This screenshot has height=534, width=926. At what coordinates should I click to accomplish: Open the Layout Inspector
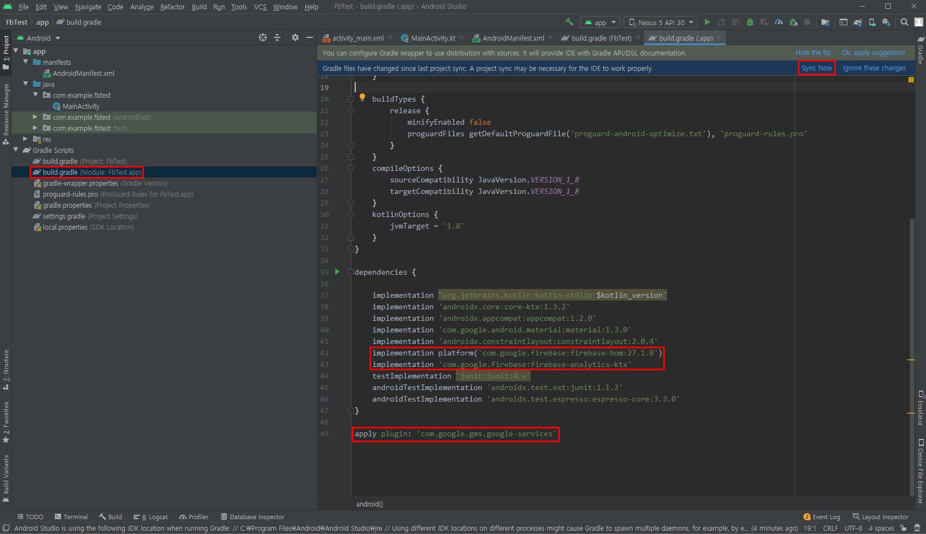[880, 517]
